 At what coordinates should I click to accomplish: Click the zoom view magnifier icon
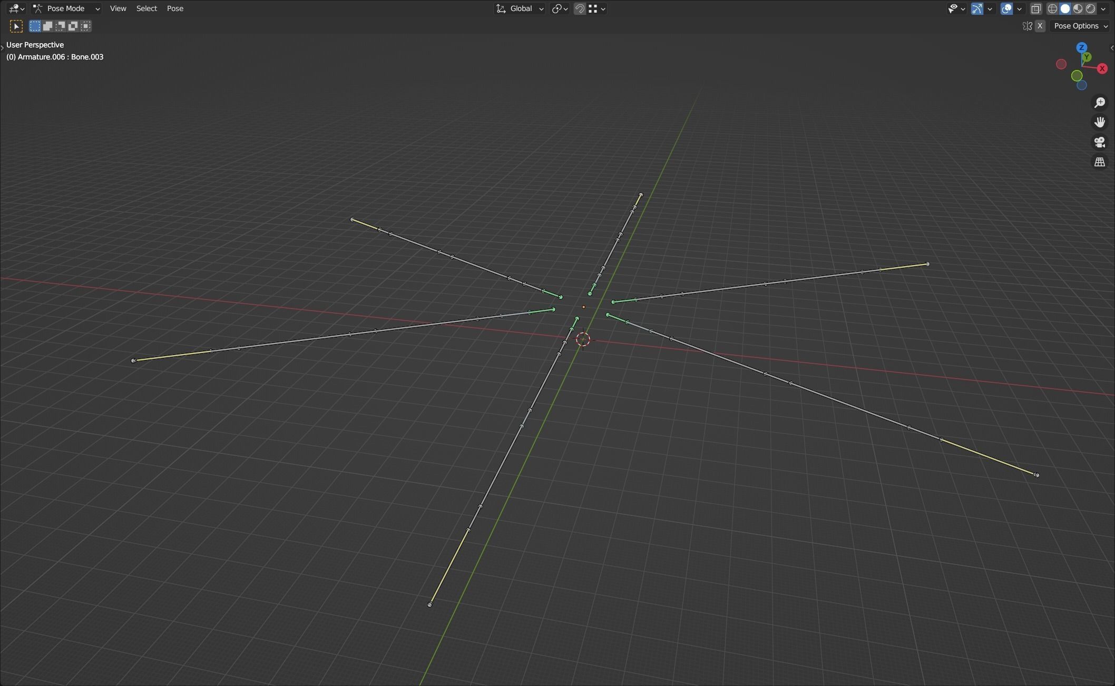point(1100,103)
